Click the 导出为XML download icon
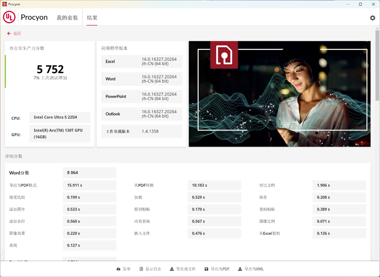This screenshot has height=277, width=380. point(240,269)
